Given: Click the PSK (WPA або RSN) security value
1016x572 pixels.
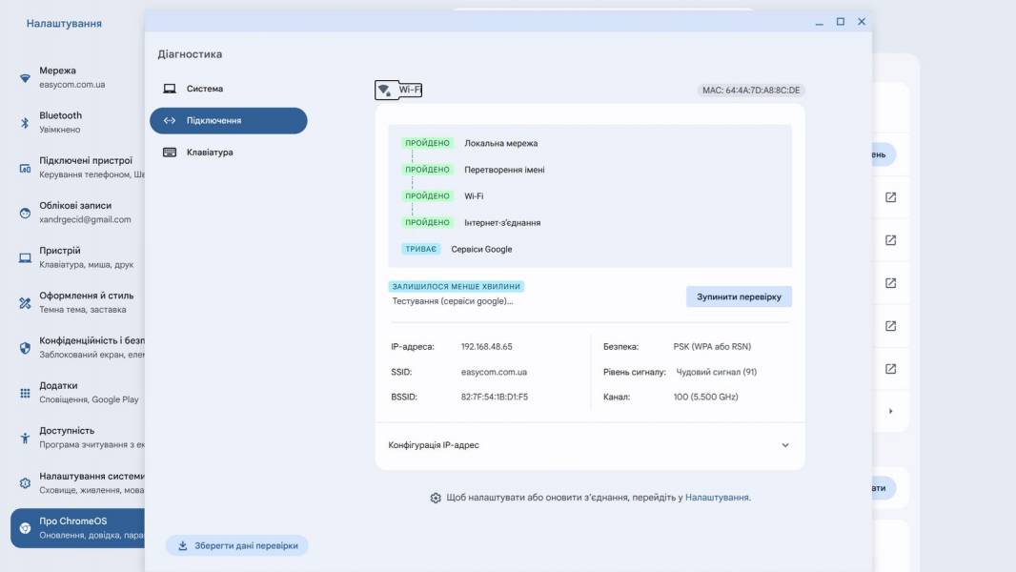Looking at the screenshot, I should [x=712, y=347].
